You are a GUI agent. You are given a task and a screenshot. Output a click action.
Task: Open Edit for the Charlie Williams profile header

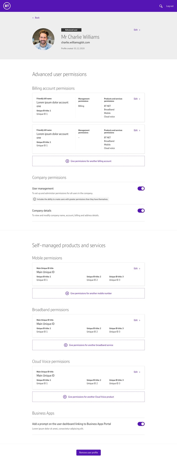pyautogui.click(x=137, y=30)
